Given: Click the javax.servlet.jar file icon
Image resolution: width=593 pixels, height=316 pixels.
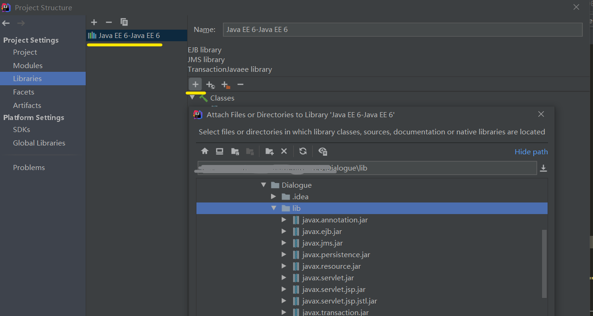Looking at the screenshot, I should [296, 278].
